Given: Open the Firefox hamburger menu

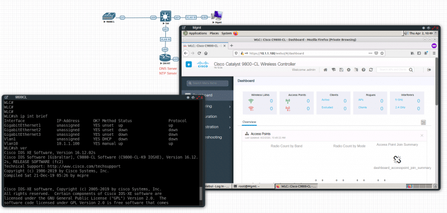Looking at the screenshot, I should tap(434, 53).
